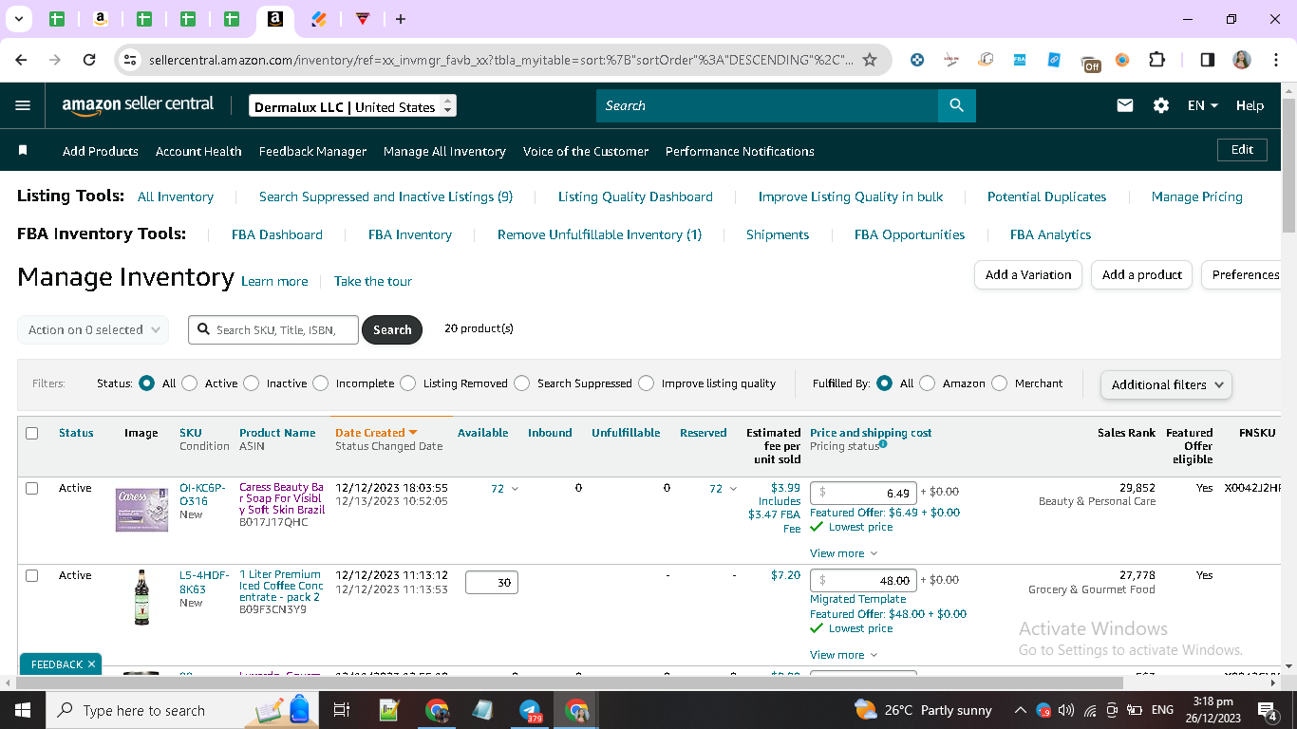Open Add Products in the favorites bar
Viewport: 1297px width, 729px height.
pos(101,151)
